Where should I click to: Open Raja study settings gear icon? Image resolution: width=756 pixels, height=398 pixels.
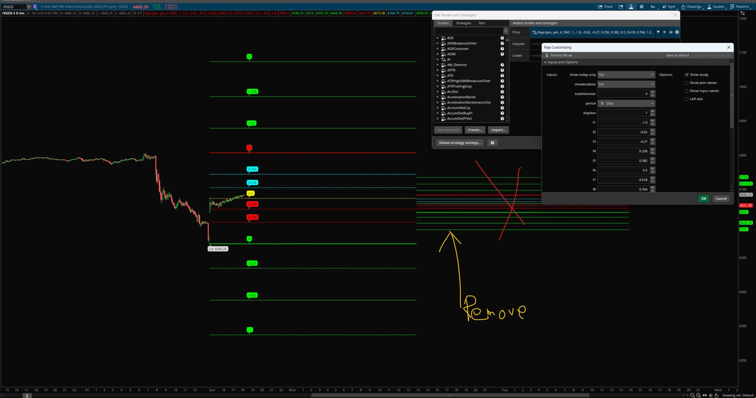tap(677, 32)
